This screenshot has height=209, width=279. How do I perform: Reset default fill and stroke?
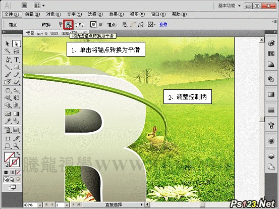coord(6,165)
